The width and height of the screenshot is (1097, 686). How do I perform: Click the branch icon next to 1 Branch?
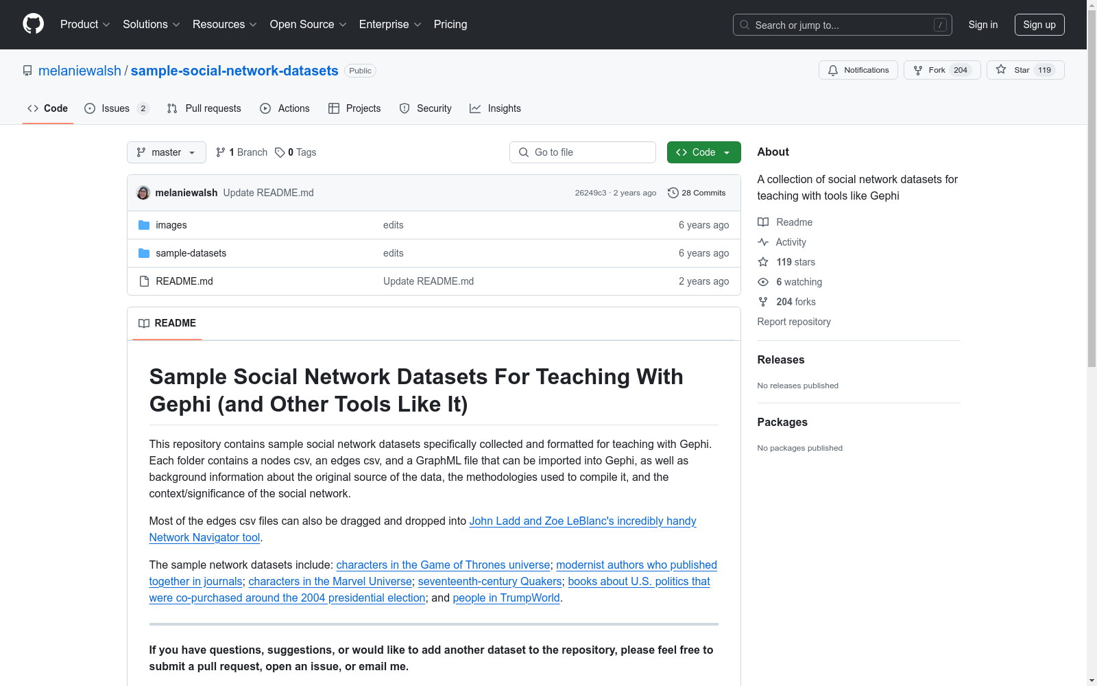[x=221, y=152]
